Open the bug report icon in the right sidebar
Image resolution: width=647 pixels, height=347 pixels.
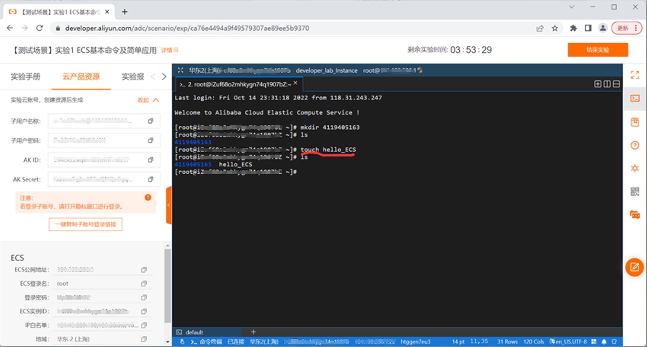[x=635, y=168]
